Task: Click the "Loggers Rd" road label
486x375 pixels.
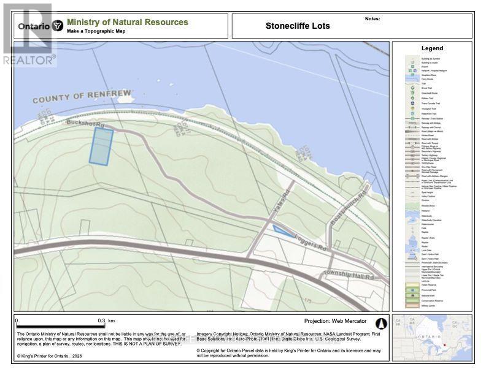Action: [x=311, y=243]
